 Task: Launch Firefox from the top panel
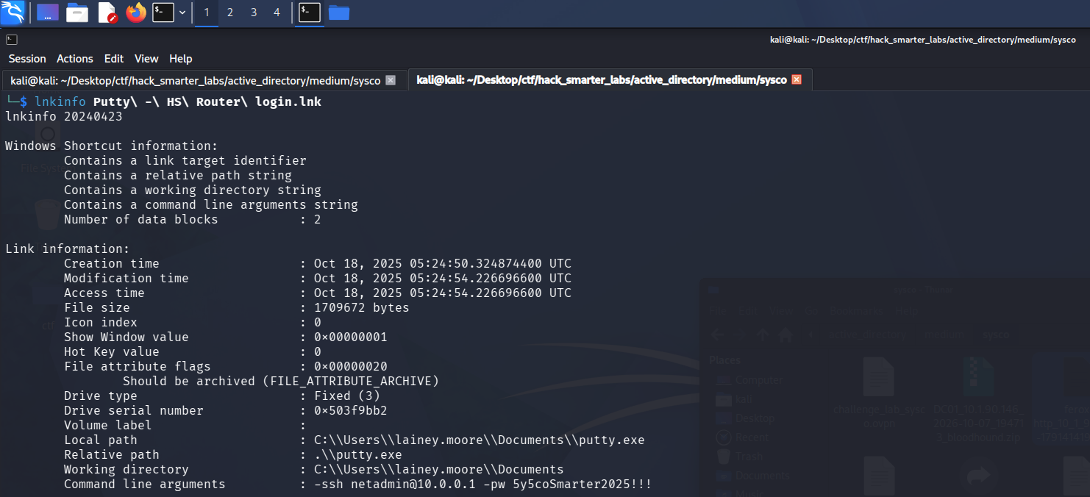(136, 12)
